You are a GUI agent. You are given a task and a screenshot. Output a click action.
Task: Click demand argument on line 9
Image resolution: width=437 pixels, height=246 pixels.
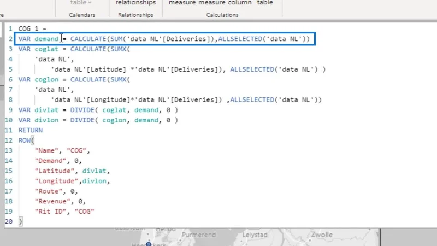[146, 110]
